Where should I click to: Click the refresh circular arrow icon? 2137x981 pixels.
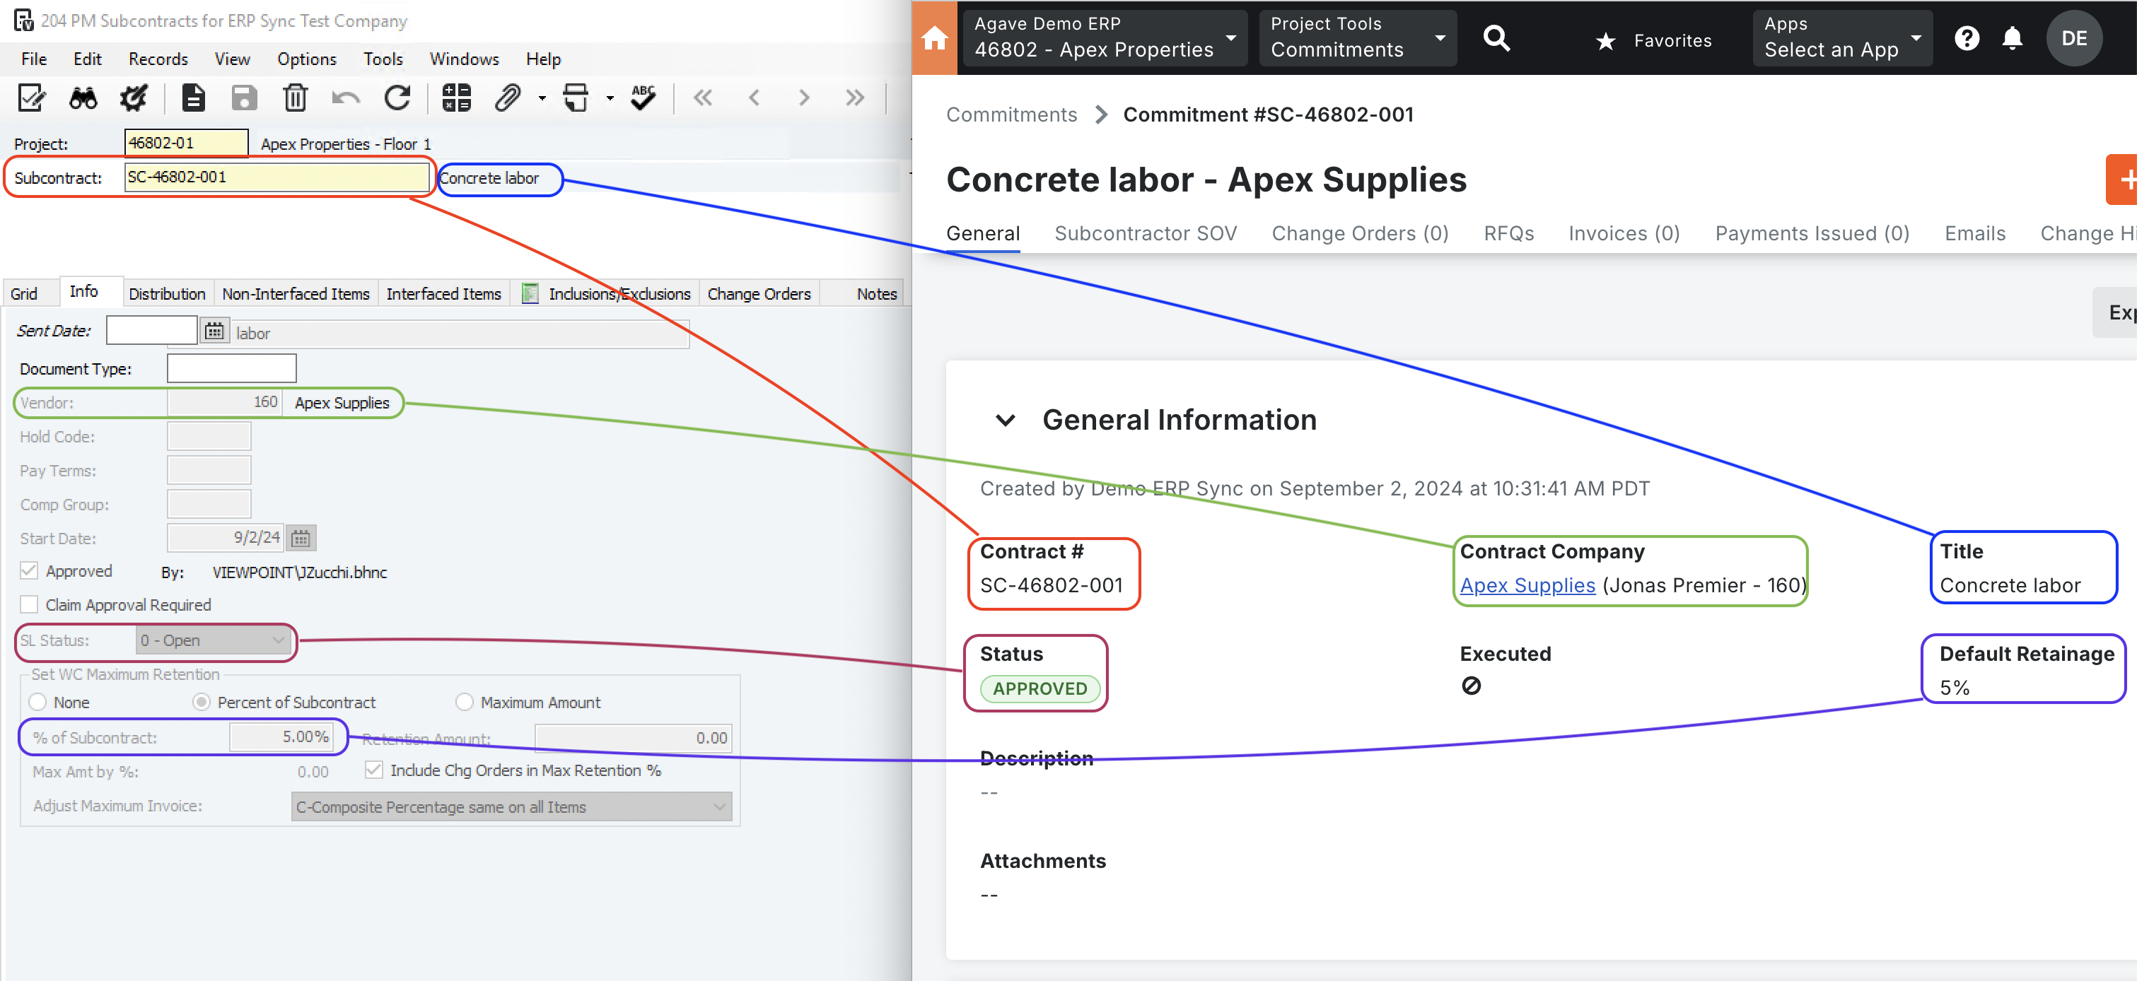[397, 98]
